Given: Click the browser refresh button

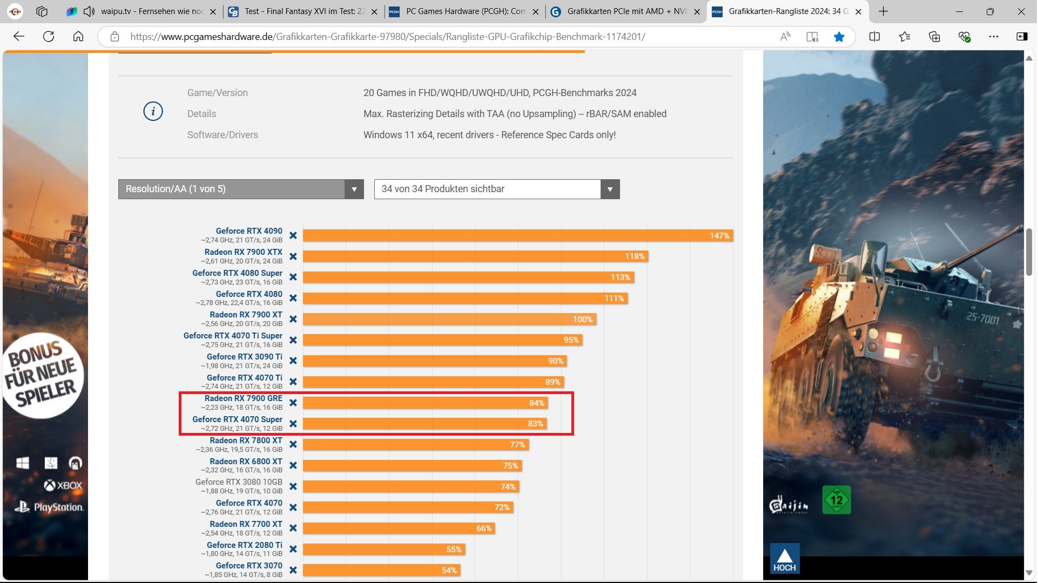Looking at the screenshot, I should [49, 37].
